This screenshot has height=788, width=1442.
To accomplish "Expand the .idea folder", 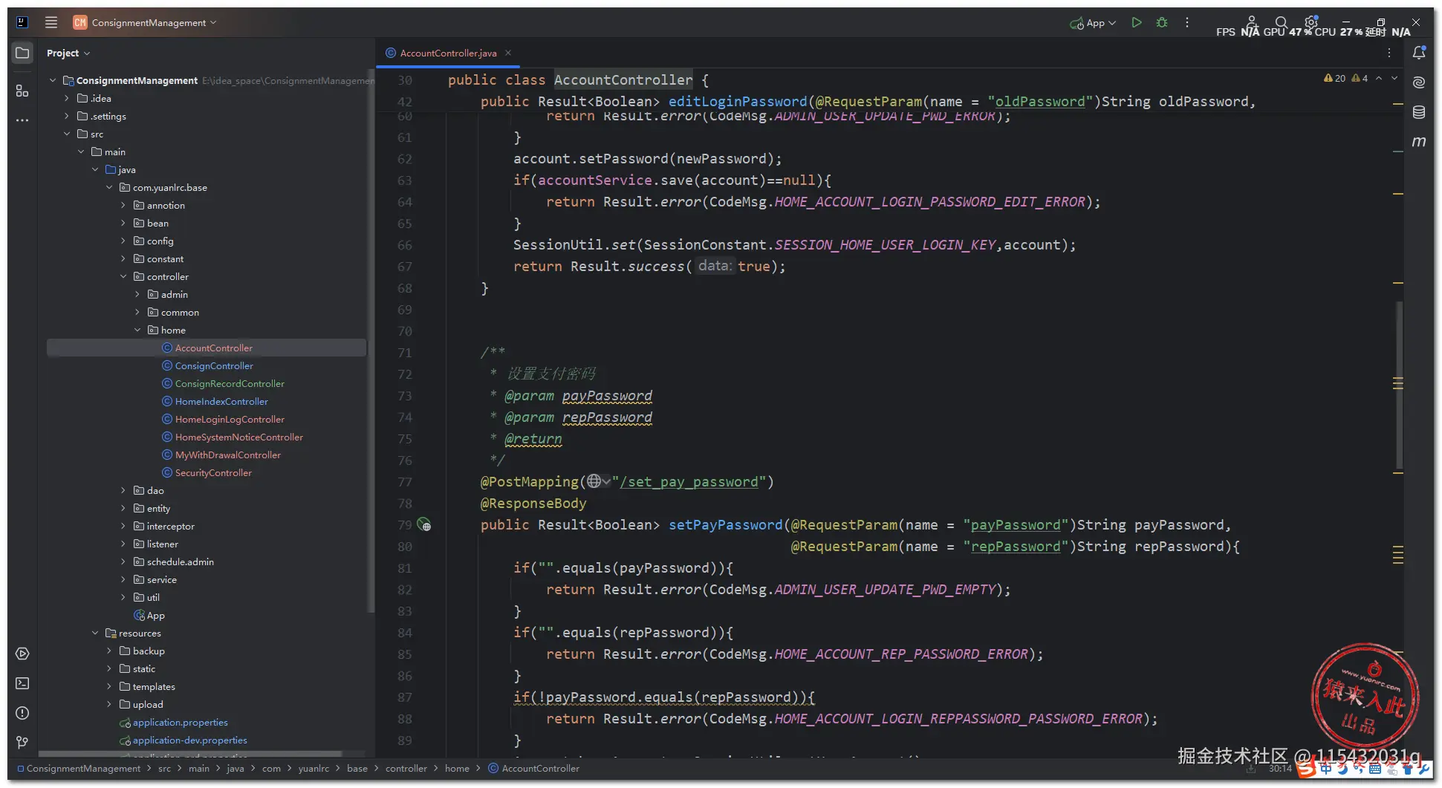I will [x=66, y=98].
